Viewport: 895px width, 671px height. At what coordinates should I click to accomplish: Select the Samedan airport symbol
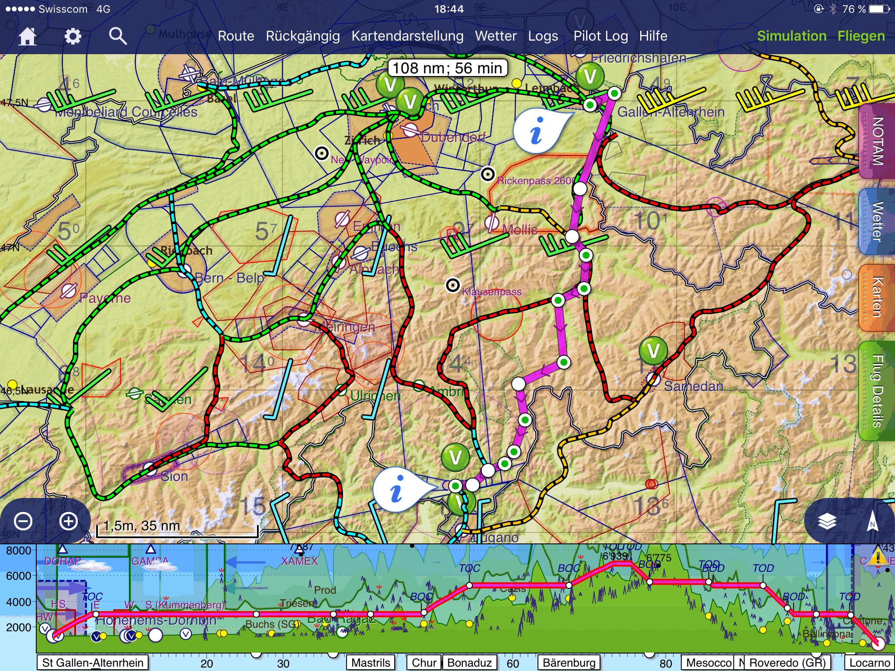click(653, 379)
